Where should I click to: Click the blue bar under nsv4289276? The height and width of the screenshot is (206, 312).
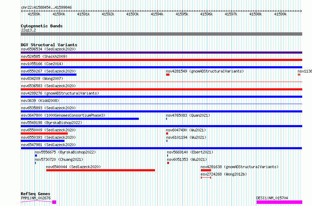click(x=161, y=97)
